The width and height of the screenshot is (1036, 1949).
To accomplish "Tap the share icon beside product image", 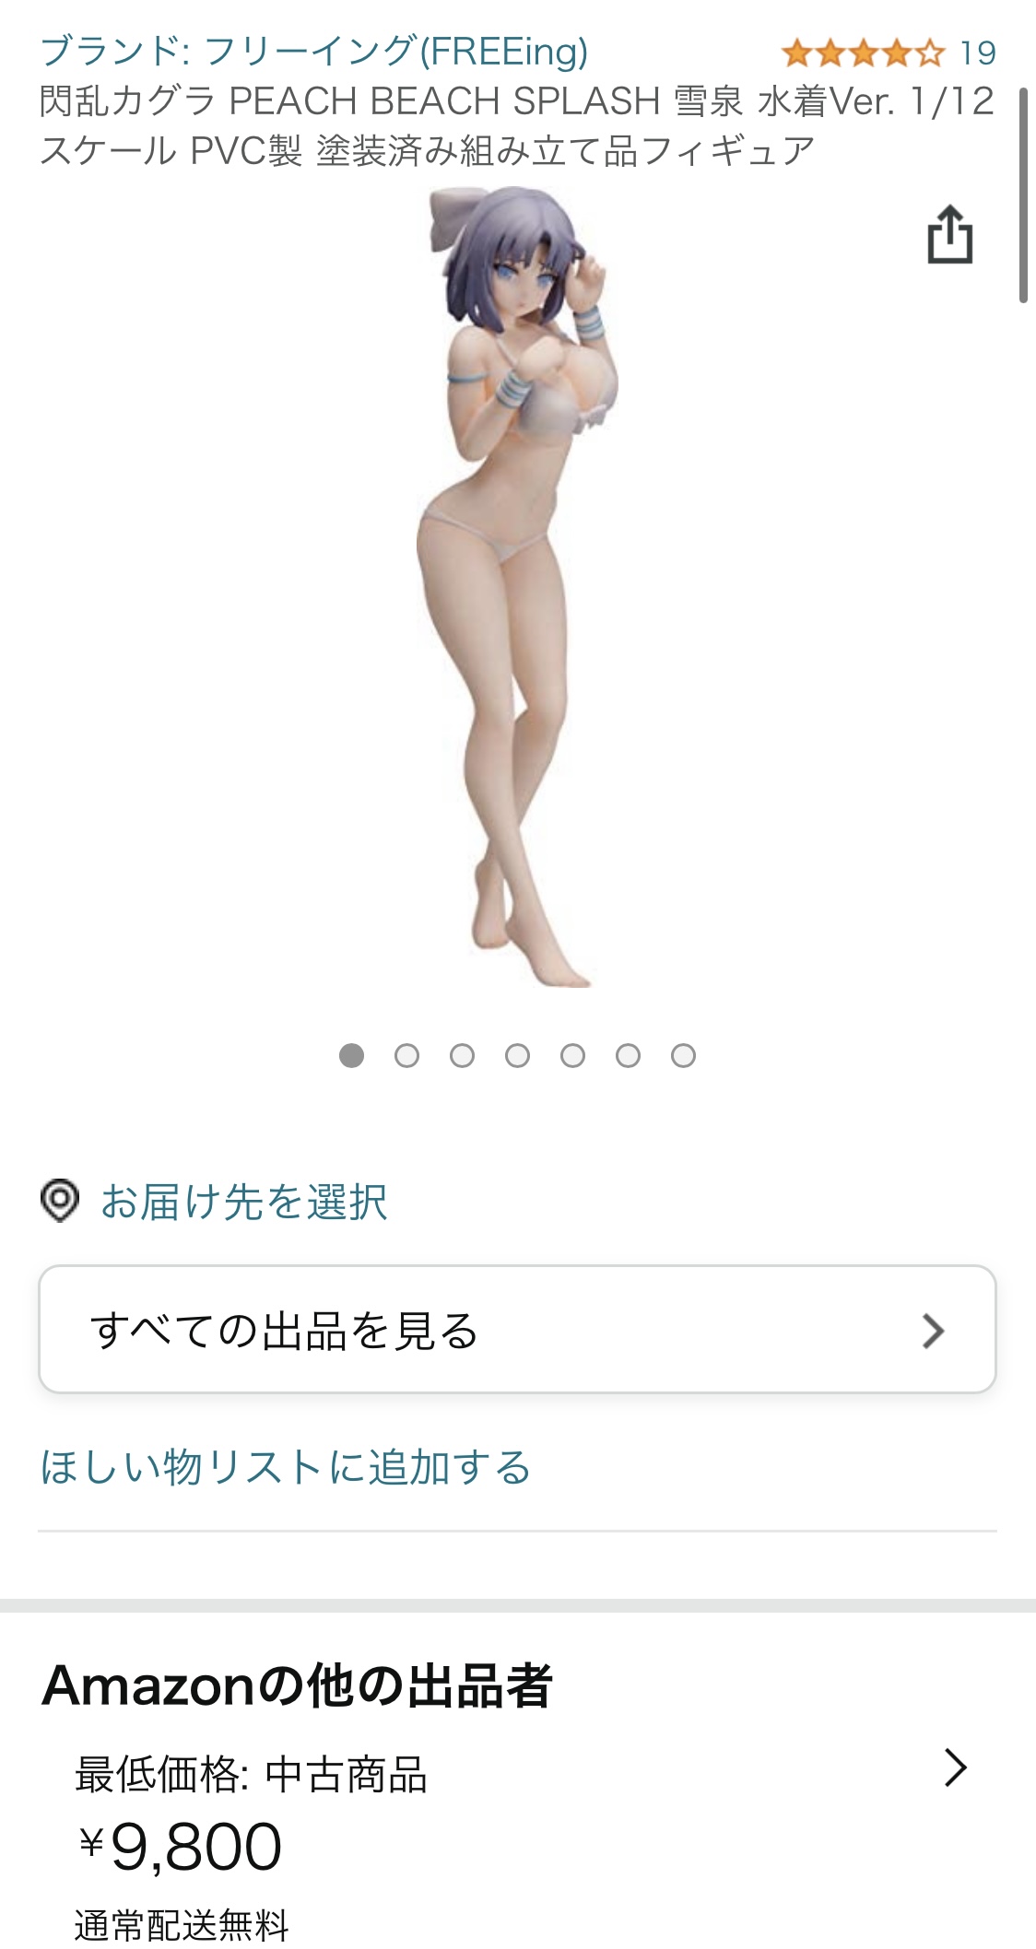I will tap(949, 234).
